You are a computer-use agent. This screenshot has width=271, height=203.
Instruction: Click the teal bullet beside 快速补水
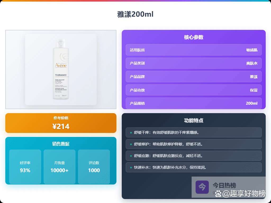[131, 167]
